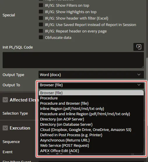Check Use Saved Report instead of Session
148x162 pixels.
click(x=41, y=25)
